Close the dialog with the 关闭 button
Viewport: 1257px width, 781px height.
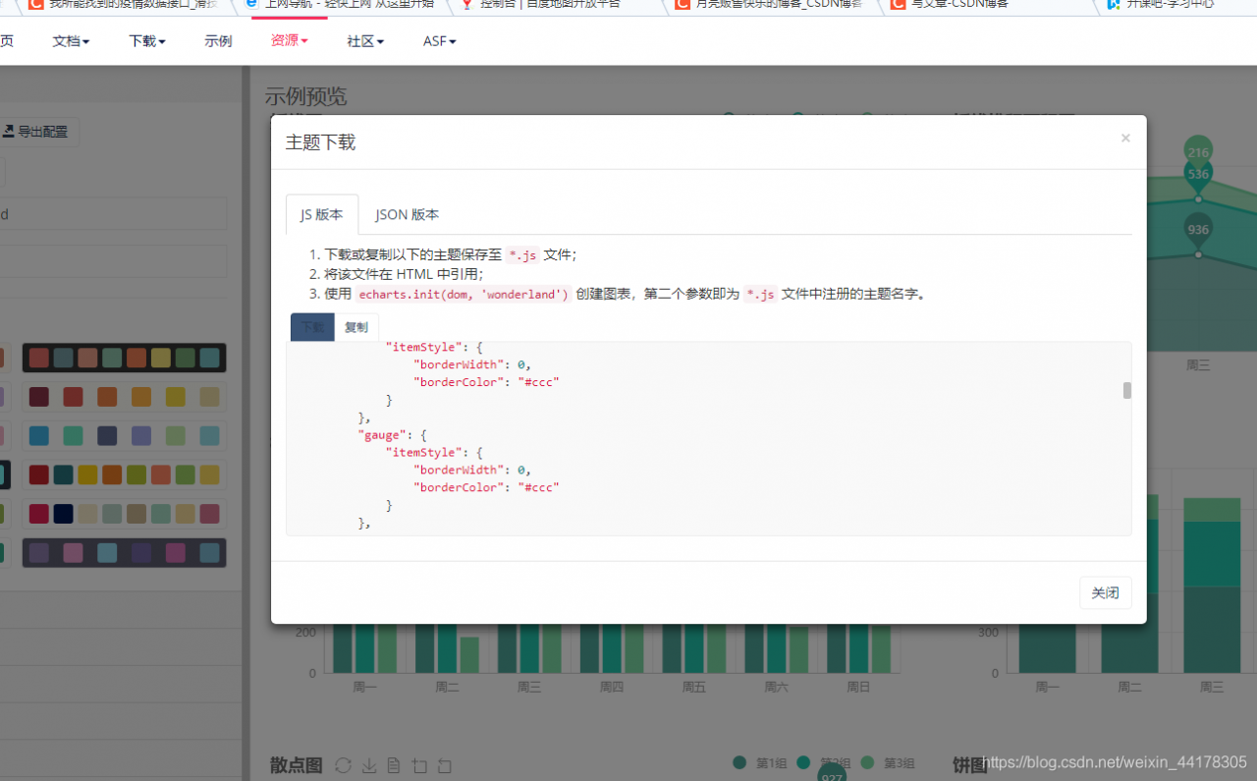(x=1105, y=592)
